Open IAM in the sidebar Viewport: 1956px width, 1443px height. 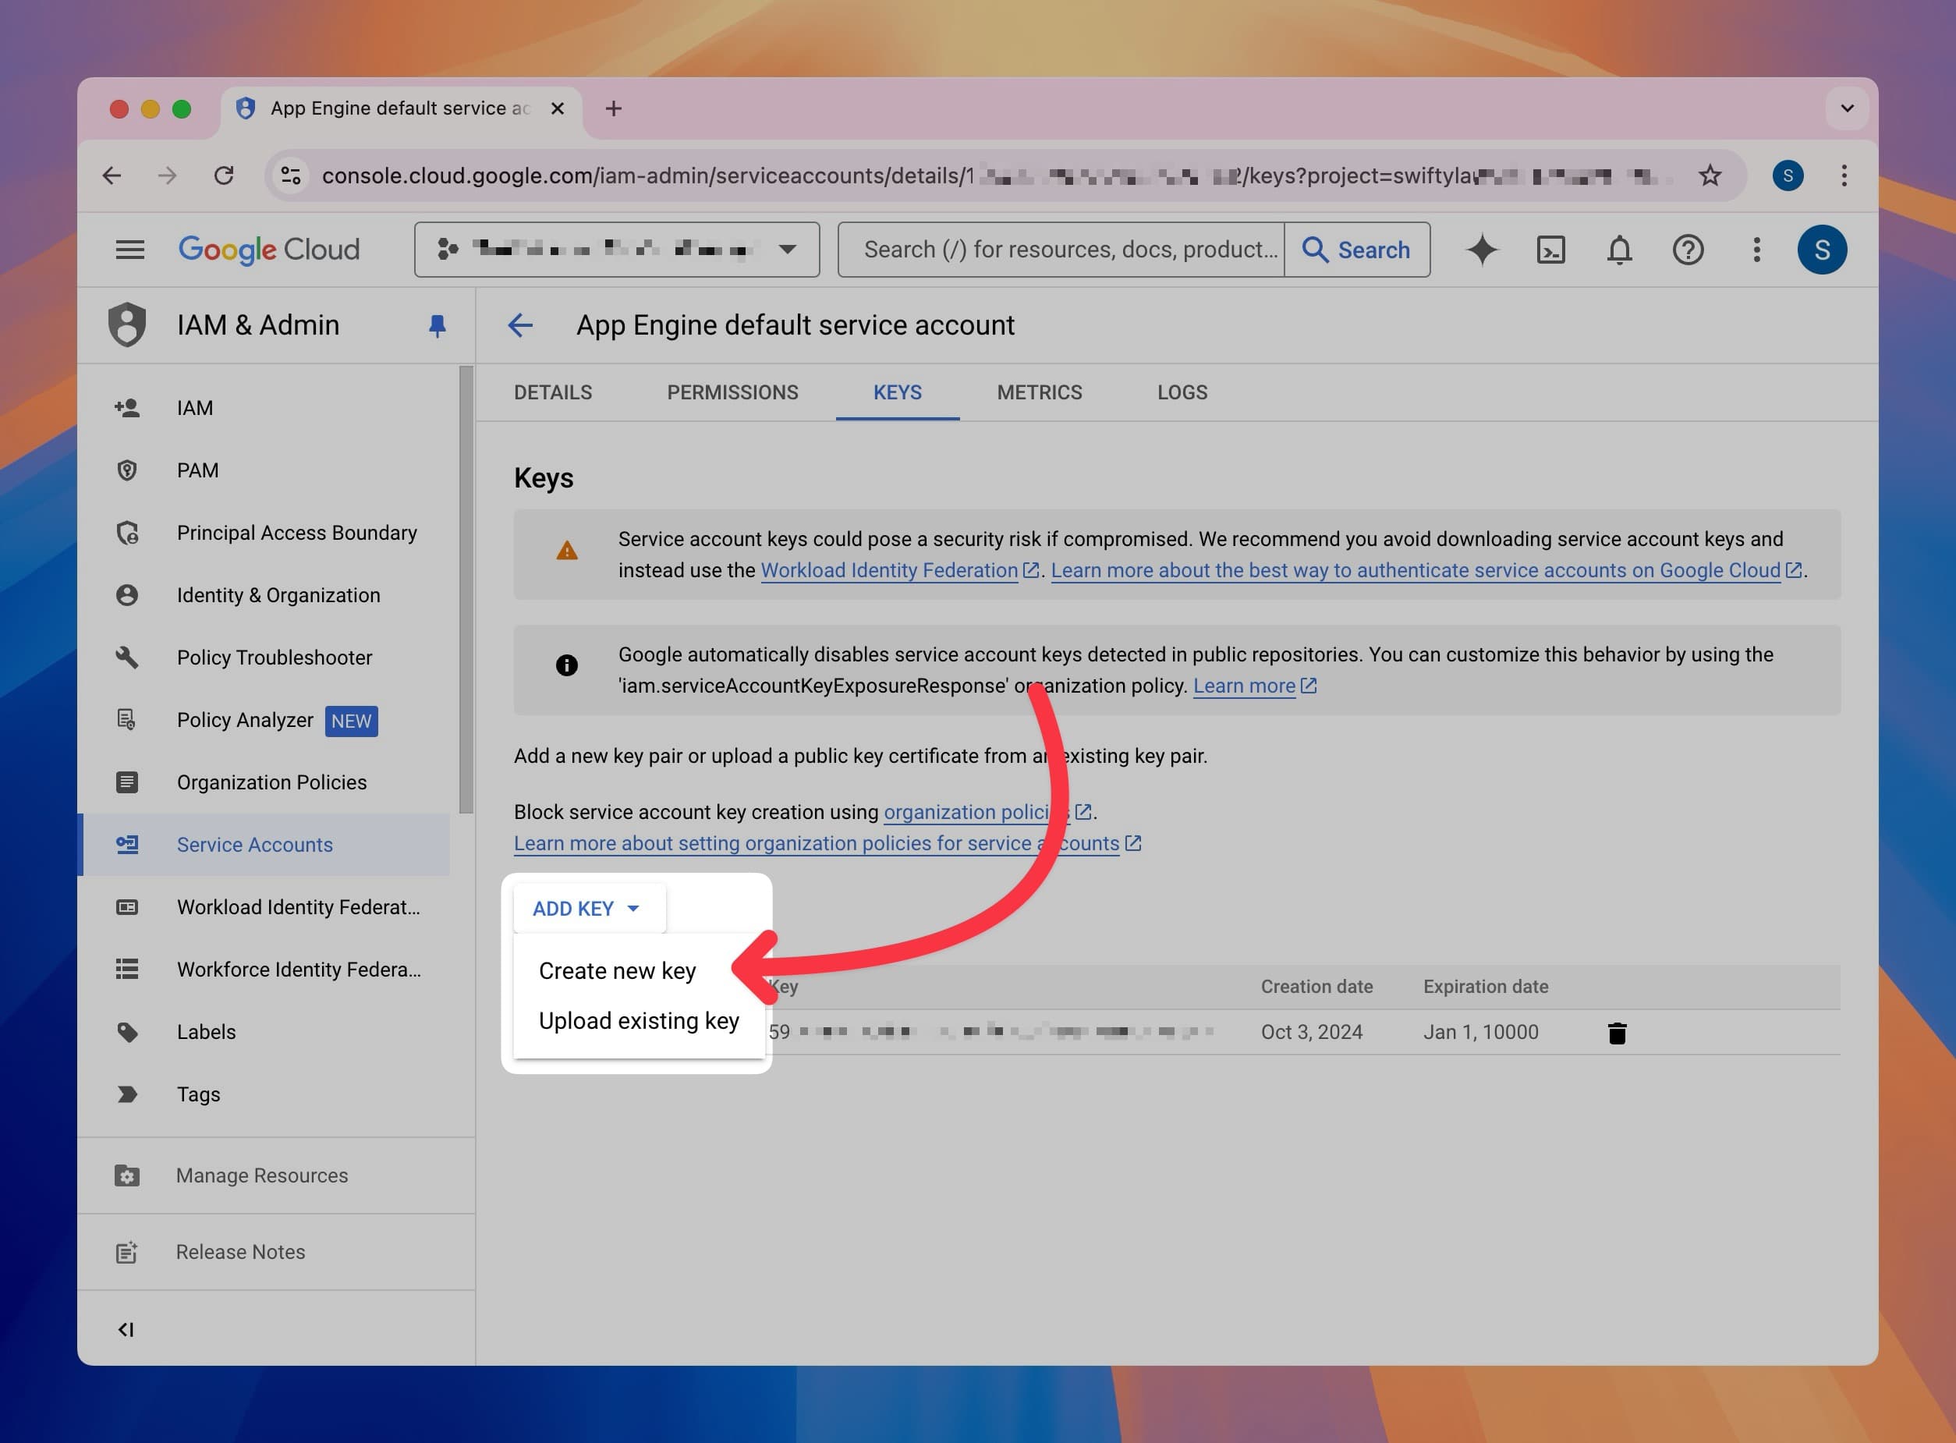pyautogui.click(x=264, y=408)
